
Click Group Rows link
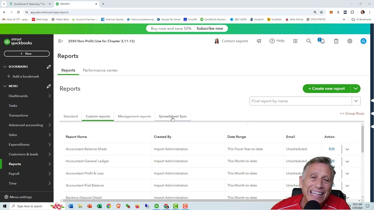point(352,113)
